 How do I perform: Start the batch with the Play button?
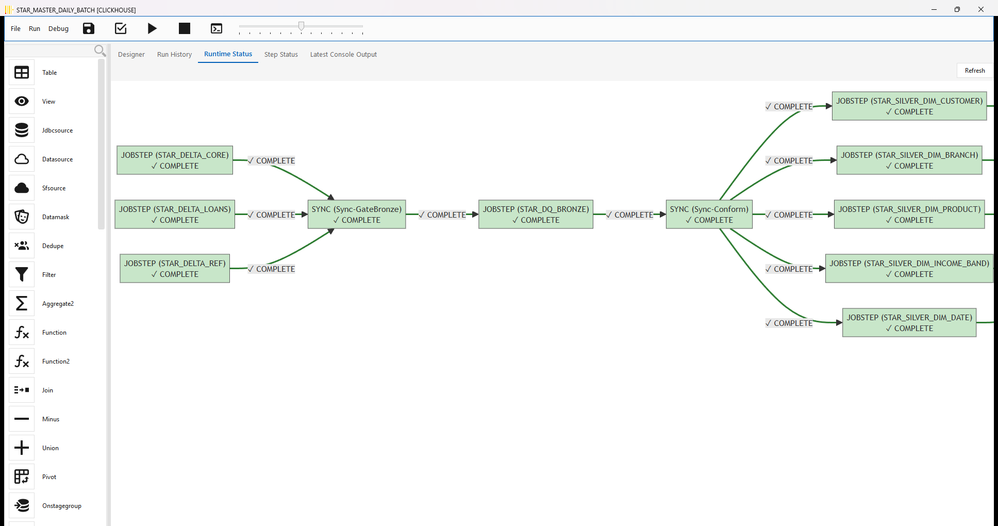point(152,28)
